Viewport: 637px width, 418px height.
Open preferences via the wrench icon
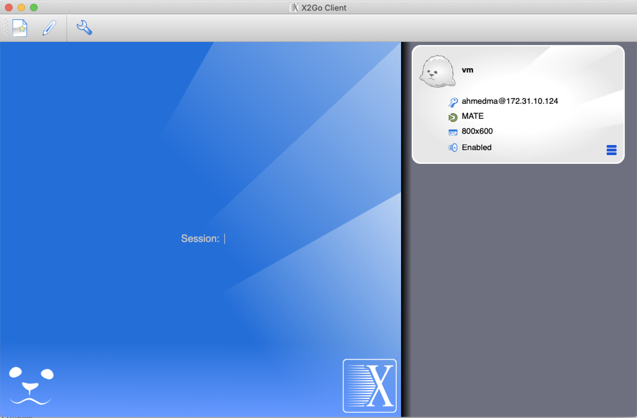pyautogui.click(x=84, y=28)
